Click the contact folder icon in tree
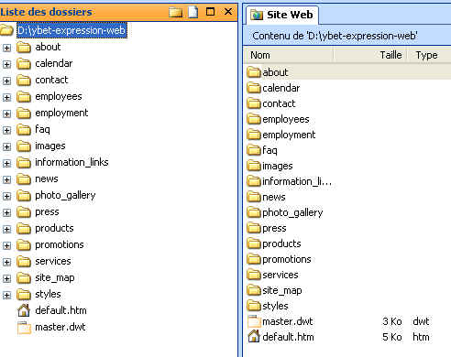This screenshot has height=357, width=451. (24, 81)
